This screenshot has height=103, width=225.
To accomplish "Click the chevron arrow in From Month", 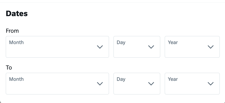I will click(x=100, y=47).
